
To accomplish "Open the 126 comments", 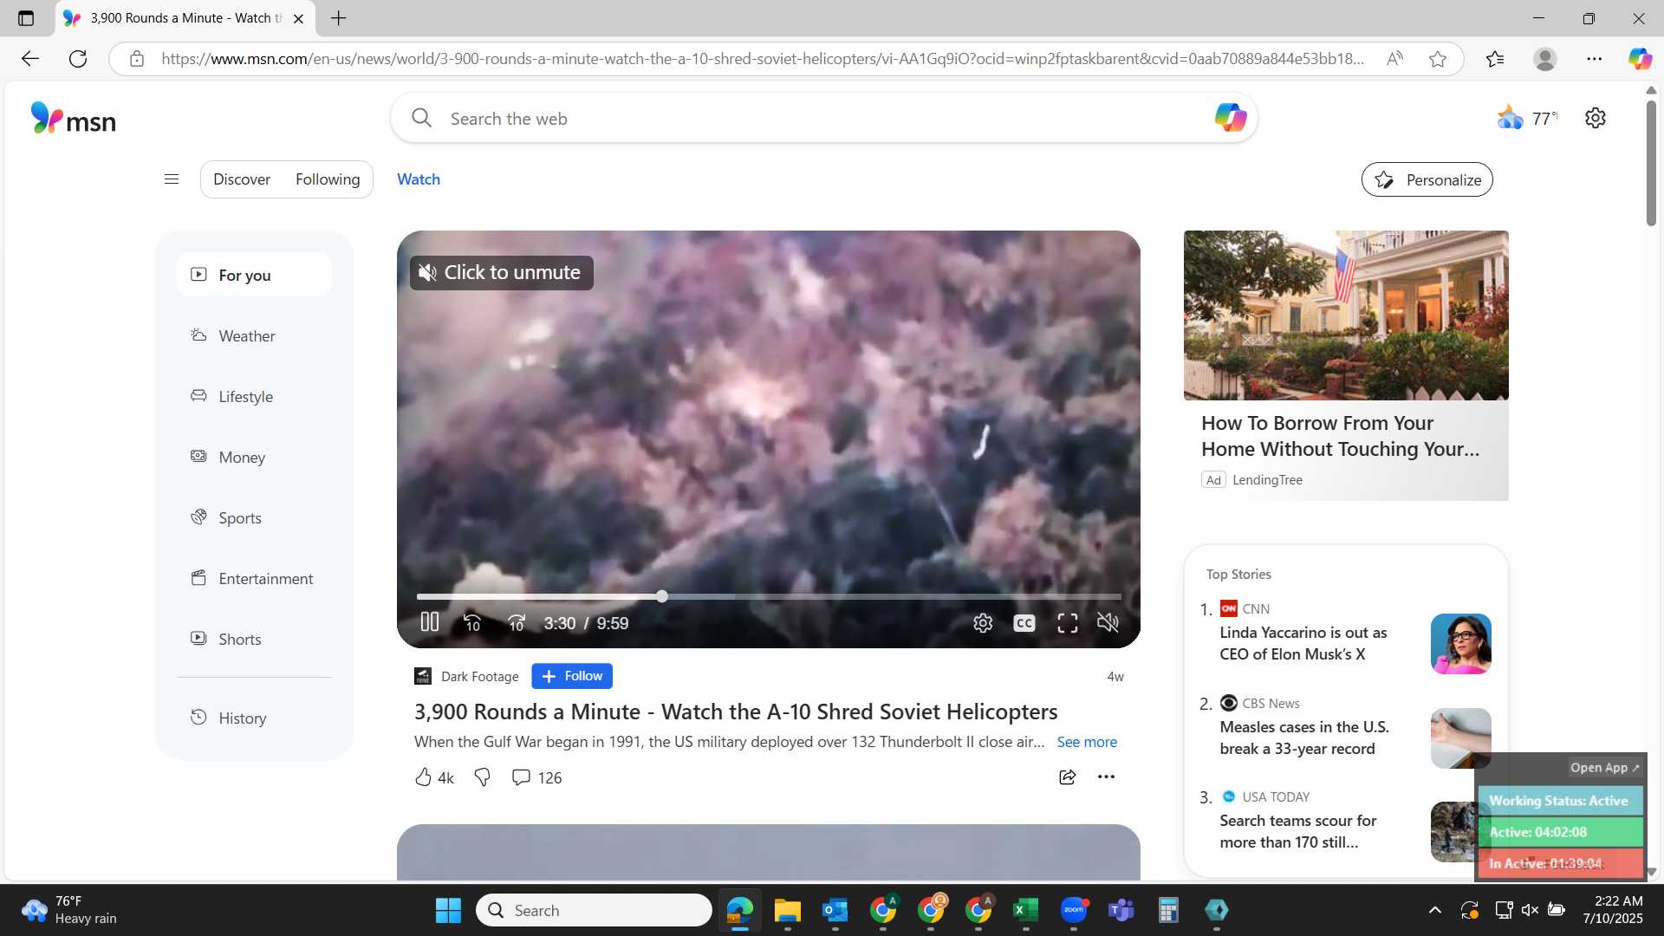I will [x=536, y=777].
